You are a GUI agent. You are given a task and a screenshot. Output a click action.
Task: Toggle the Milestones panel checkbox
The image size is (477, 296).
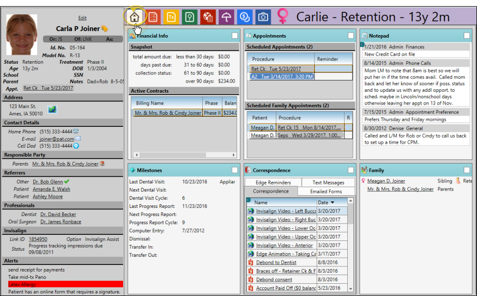(x=234, y=170)
